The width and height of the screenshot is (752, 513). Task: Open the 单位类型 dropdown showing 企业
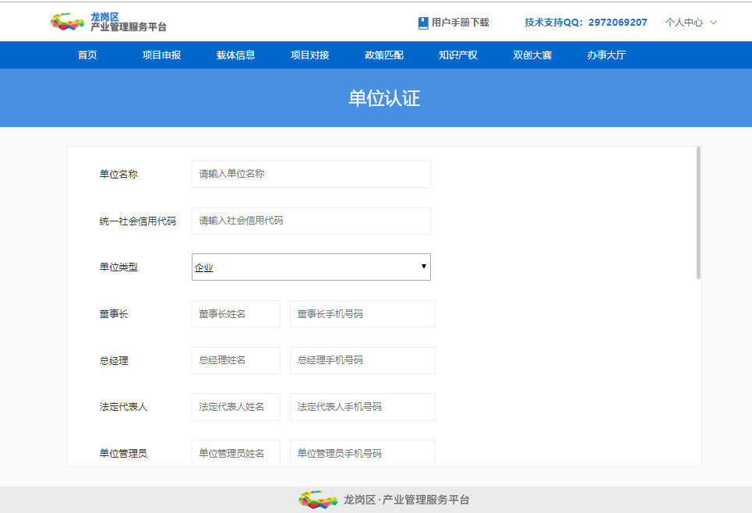click(311, 267)
